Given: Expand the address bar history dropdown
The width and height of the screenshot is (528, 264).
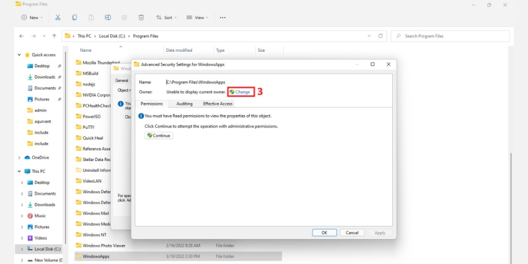Looking at the screenshot, I should [x=369, y=36].
